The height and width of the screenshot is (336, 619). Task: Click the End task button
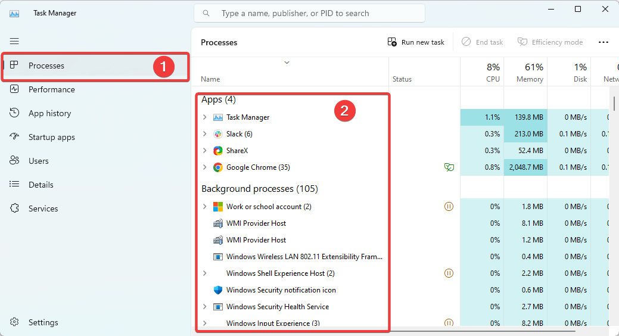(x=482, y=42)
